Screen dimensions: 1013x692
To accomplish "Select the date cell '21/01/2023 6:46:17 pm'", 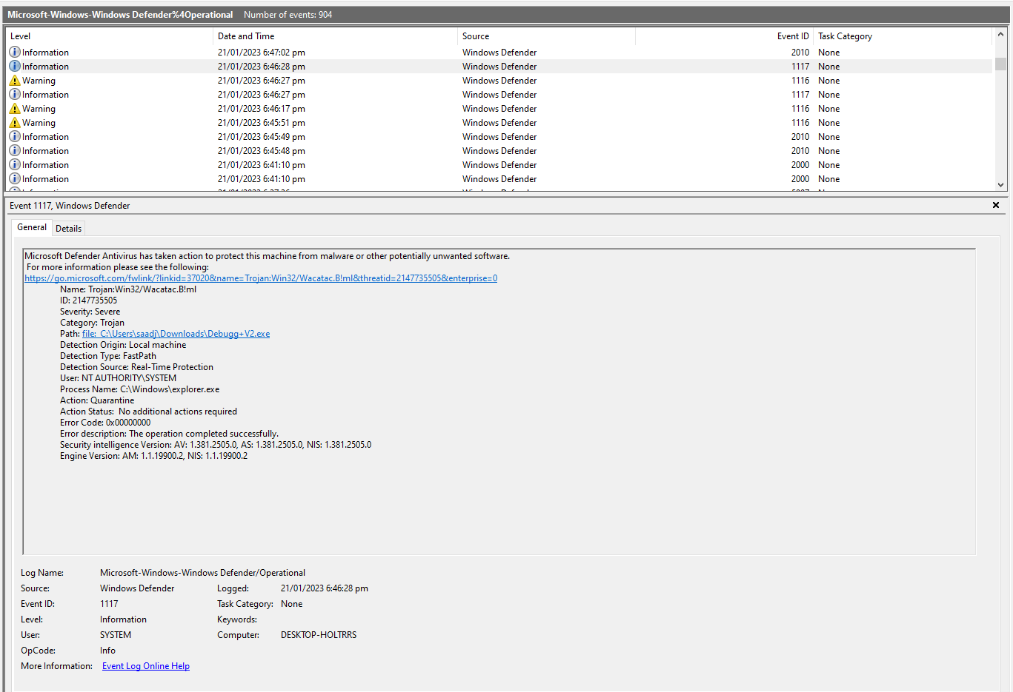I will 262,109.
